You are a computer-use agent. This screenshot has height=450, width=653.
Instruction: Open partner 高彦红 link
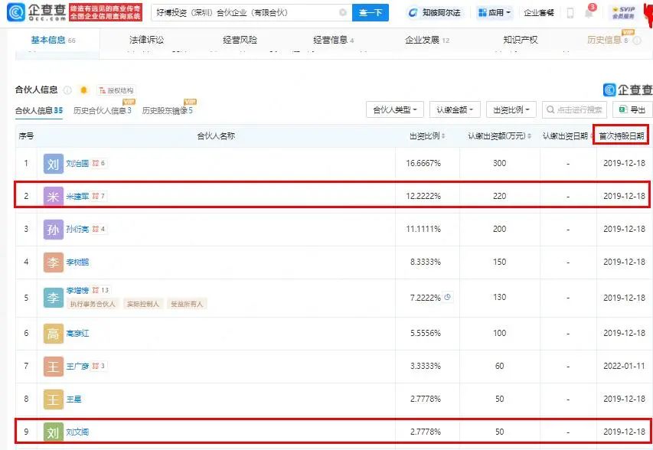pos(77,333)
